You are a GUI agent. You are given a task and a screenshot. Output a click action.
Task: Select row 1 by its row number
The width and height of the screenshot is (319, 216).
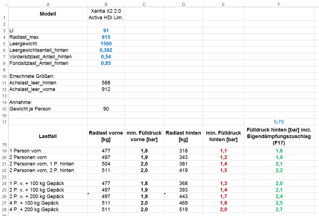click(4, 14)
